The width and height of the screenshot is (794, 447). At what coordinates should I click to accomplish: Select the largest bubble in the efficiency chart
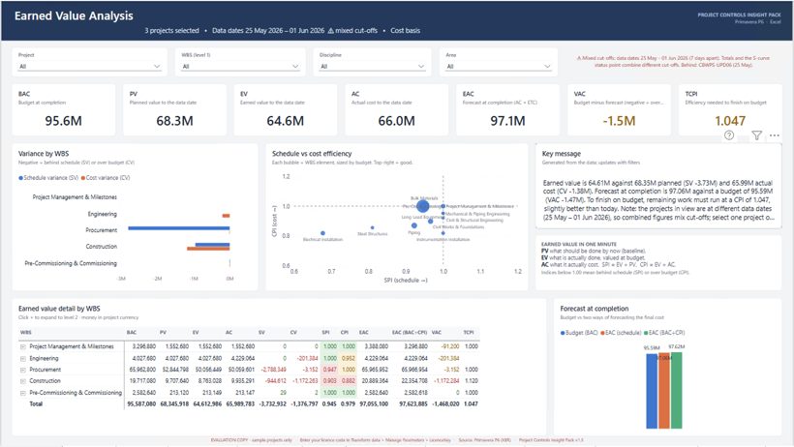tap(422, 206)
